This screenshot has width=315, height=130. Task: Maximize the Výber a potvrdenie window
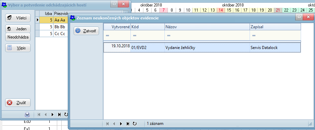click(114, 4)
